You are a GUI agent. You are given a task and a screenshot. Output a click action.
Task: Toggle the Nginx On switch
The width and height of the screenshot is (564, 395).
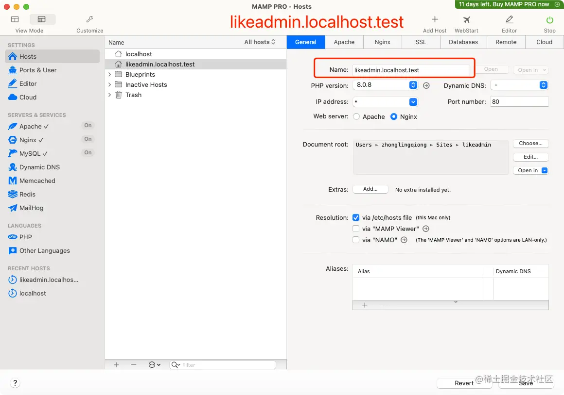pyautogui.click(x=88, y=139)
